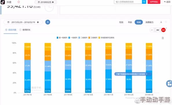Open the 2017/03/20 - 2018/03/19 date range picker
Image resolution: width=172 pixels, height=105 pixels.
[x=23, y=22]
